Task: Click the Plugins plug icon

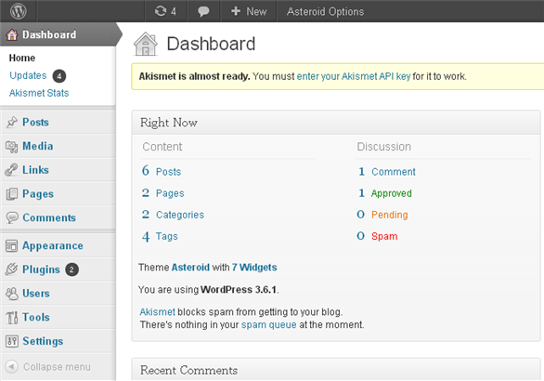Action: click(x=11, y=269)
